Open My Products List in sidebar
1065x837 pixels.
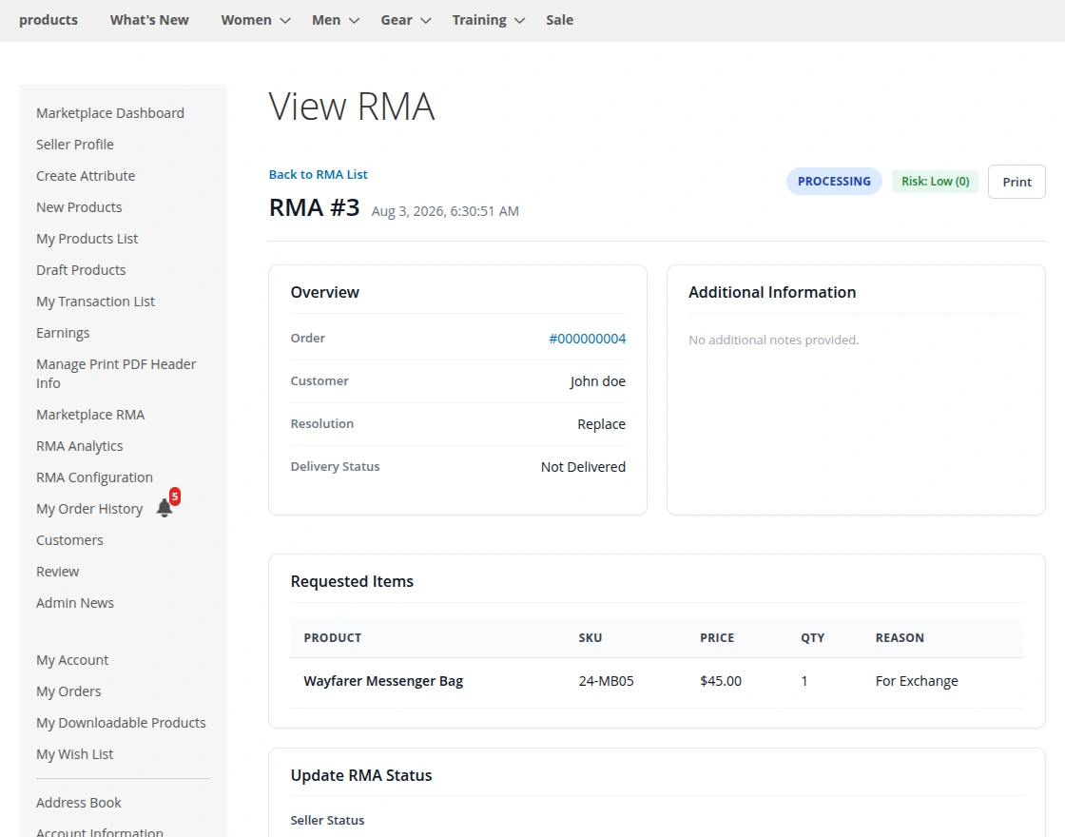[x=87, y=239]
